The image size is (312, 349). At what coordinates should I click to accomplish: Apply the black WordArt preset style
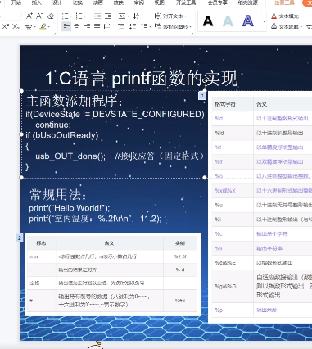208,21
